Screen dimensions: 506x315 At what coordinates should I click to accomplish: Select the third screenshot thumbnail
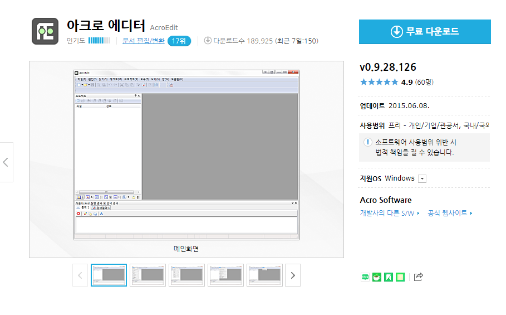186,275
